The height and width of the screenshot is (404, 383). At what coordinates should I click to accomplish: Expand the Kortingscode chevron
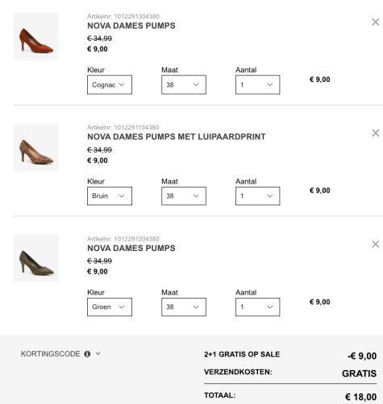click(98, 353)
